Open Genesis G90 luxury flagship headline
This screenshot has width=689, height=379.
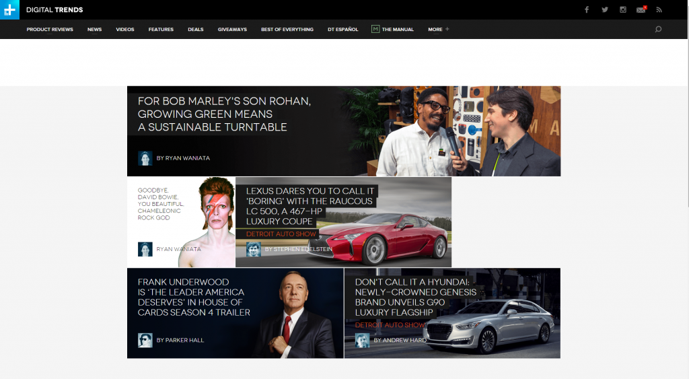pos(416,298)
